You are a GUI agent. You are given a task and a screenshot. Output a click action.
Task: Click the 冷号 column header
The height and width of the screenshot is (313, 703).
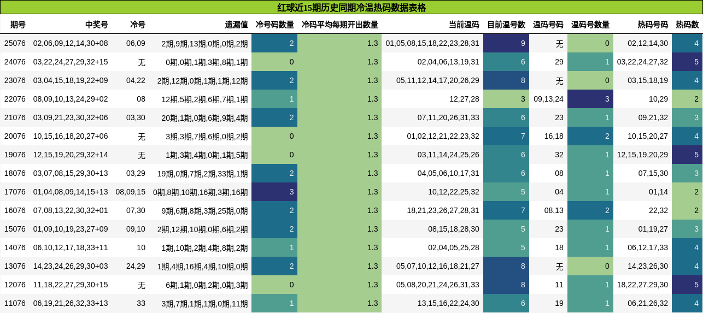(138, 25)
